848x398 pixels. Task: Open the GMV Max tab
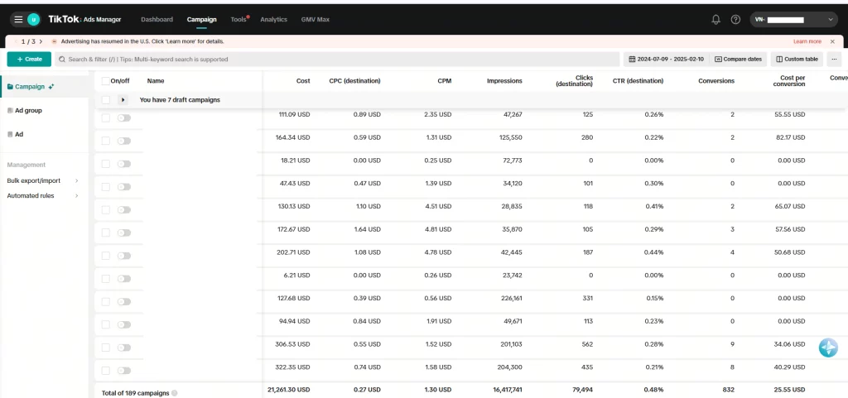coord(316,19)
